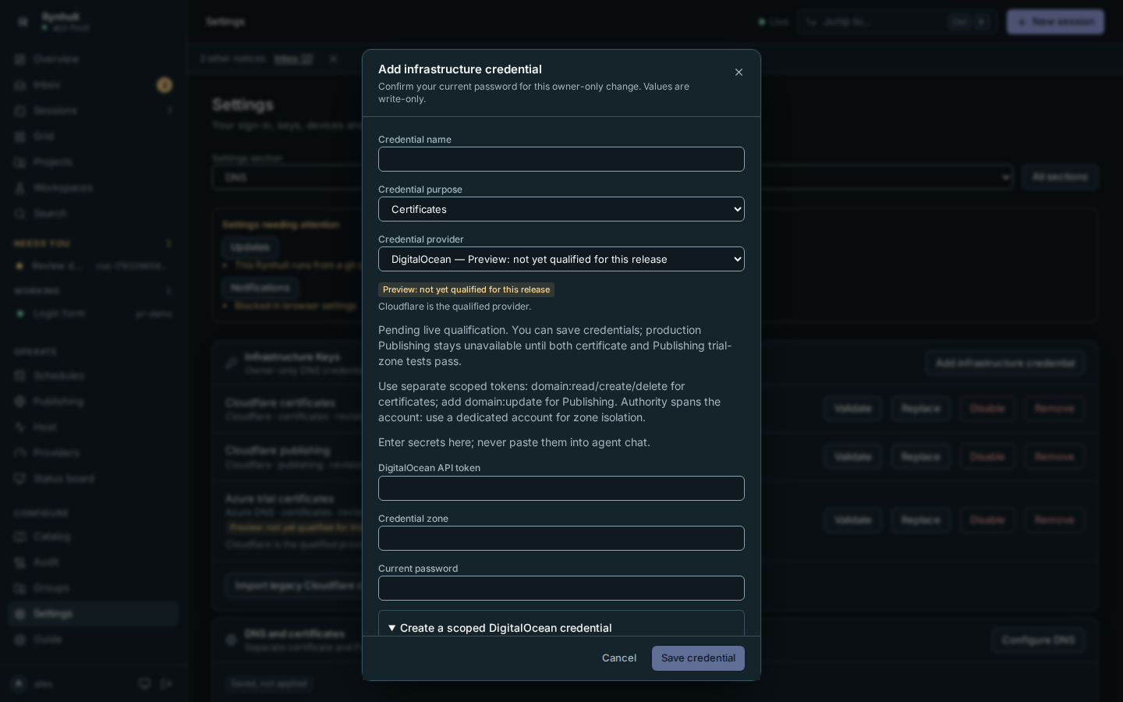1123x702 pixels.
Task: Close the Add infrastructure credential dialog
Action: [739, 73]
